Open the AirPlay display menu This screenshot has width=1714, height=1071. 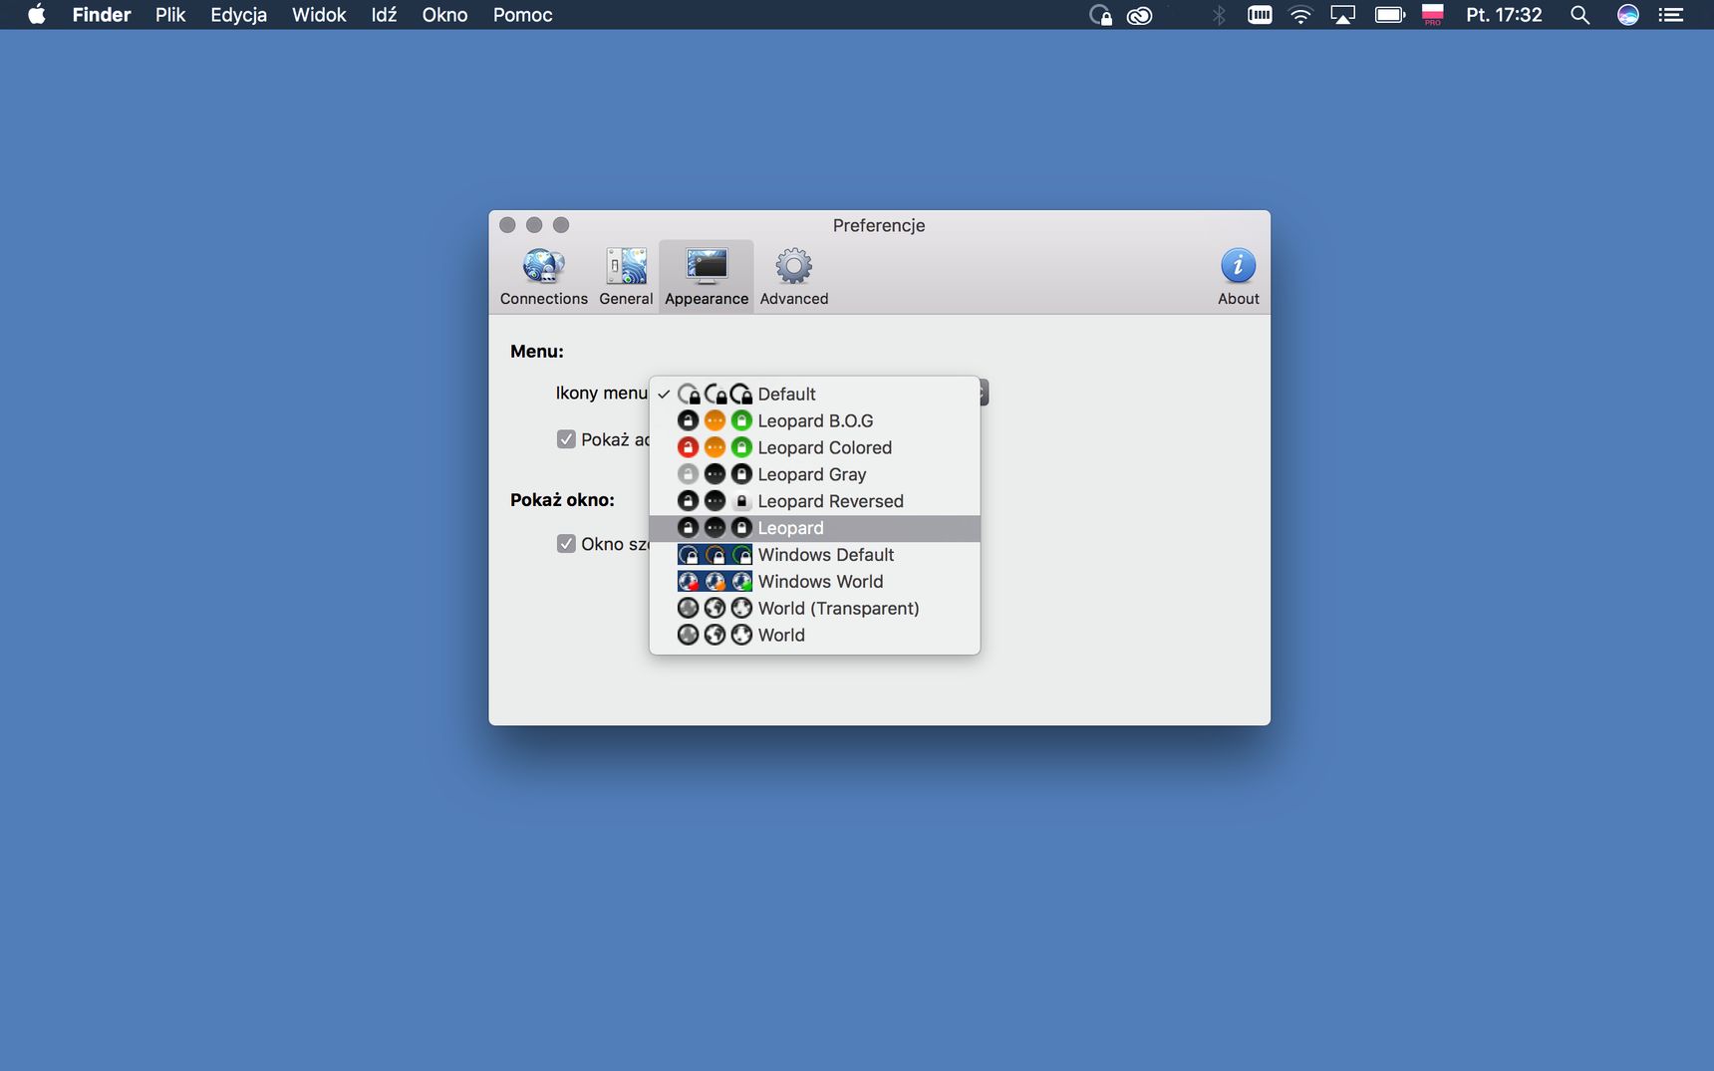pyautogui.click(x=1343, y=15)
